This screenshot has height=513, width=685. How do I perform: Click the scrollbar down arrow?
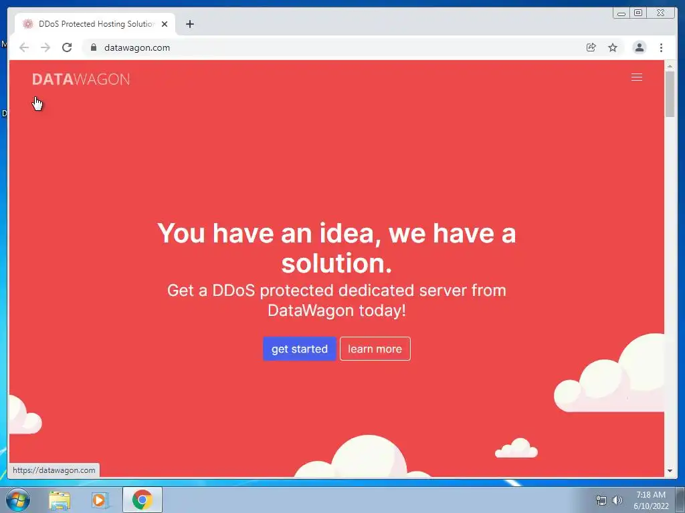pos(670,471)
